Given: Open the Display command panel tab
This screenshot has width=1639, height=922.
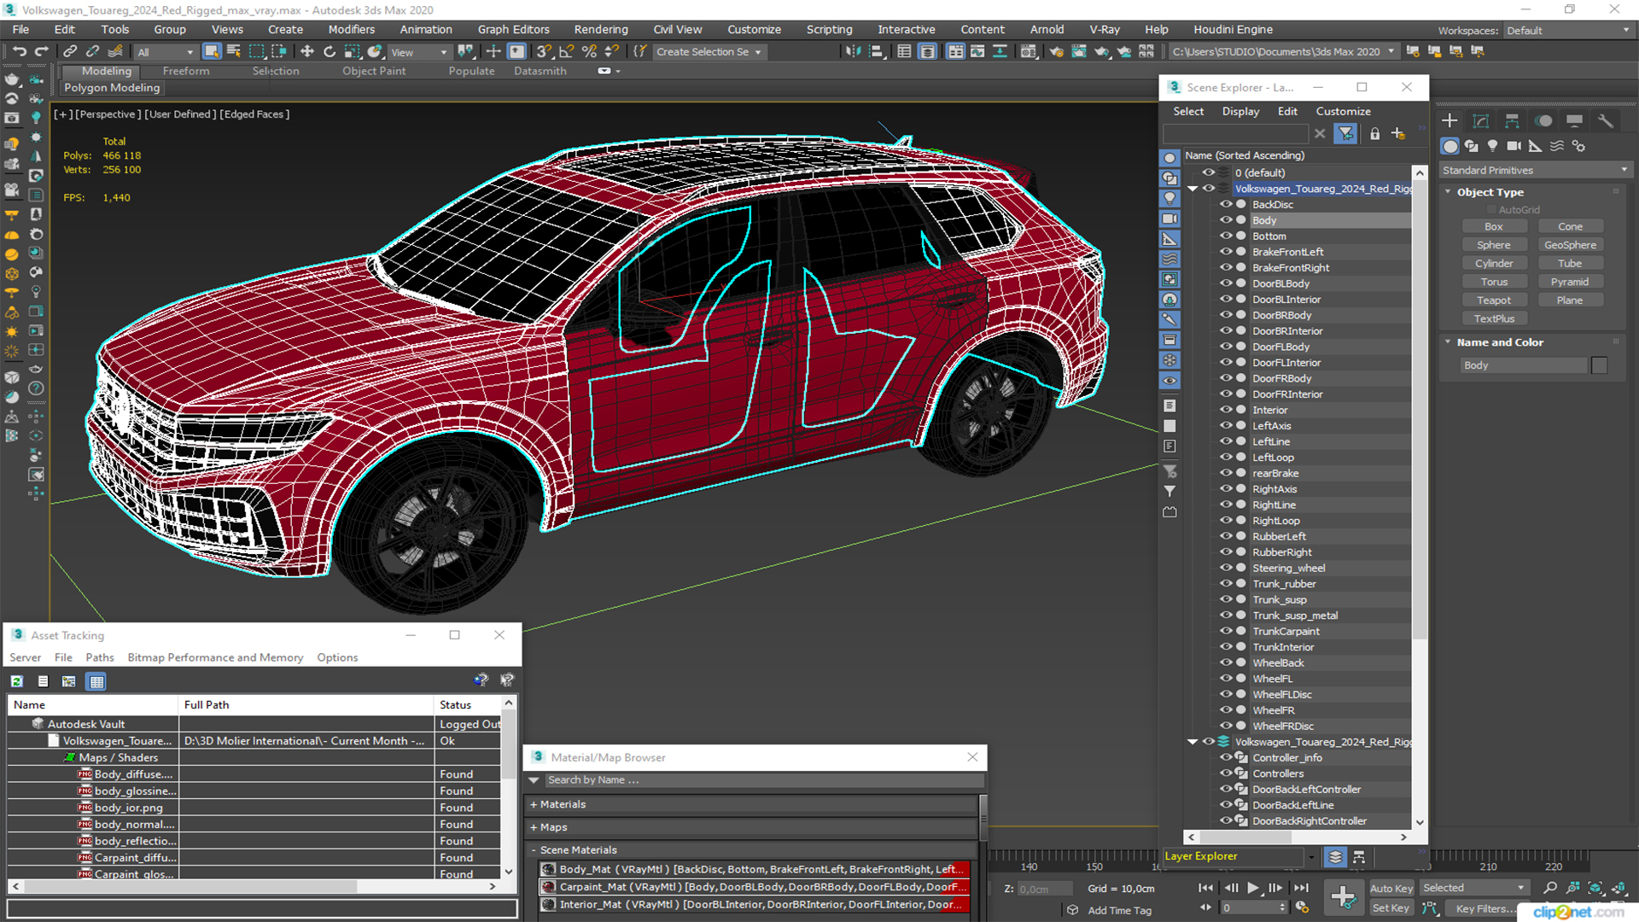Looking at the screenshot, I should pyautogui.click(x=1575, y=121).
